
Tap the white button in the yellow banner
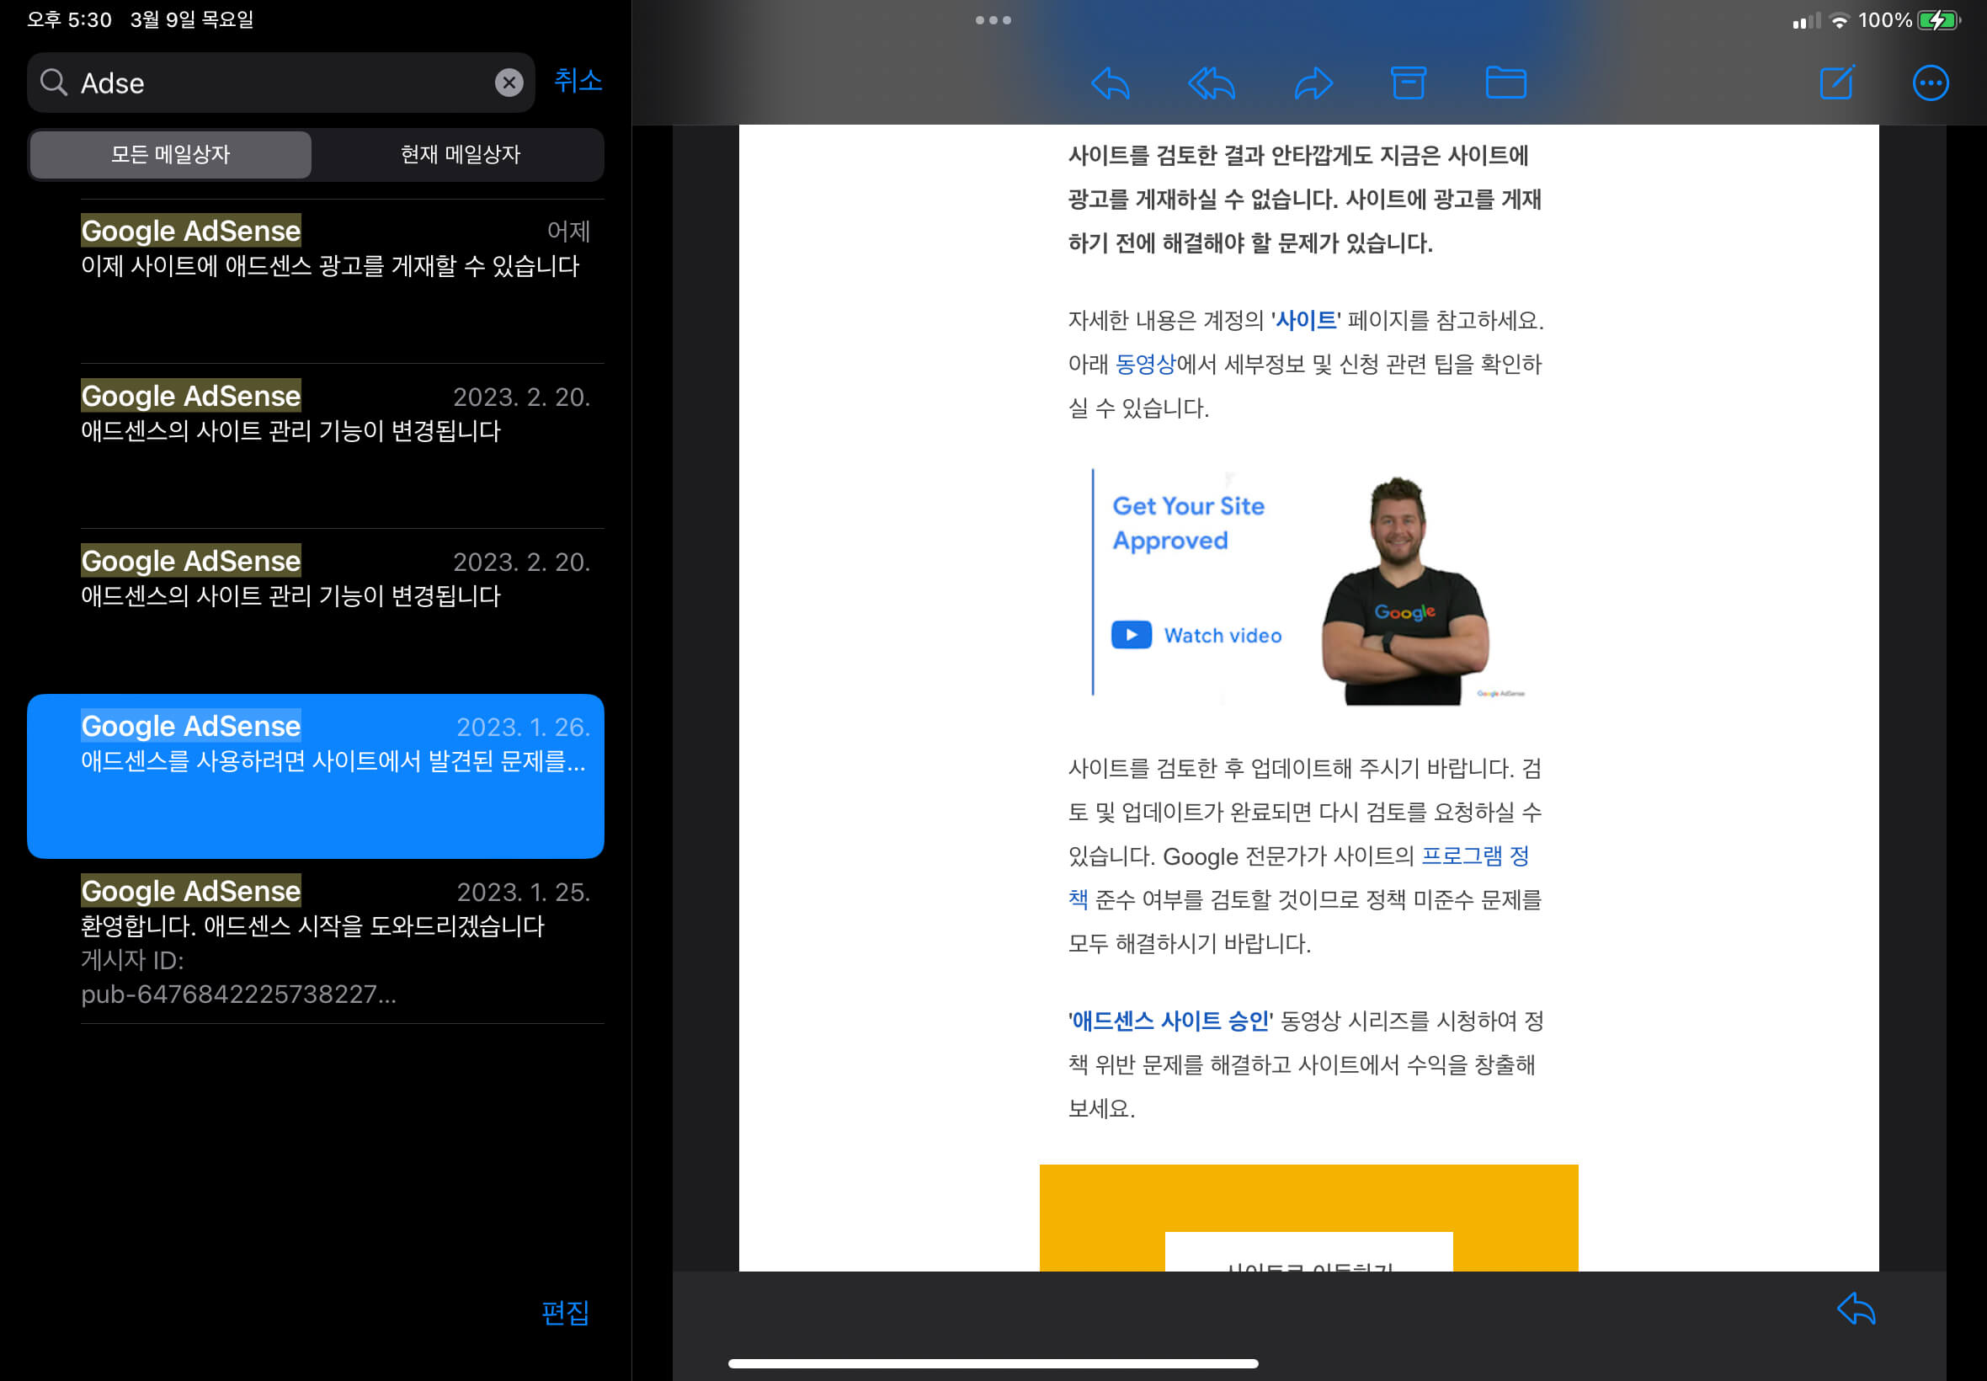pos(1308,1251)
